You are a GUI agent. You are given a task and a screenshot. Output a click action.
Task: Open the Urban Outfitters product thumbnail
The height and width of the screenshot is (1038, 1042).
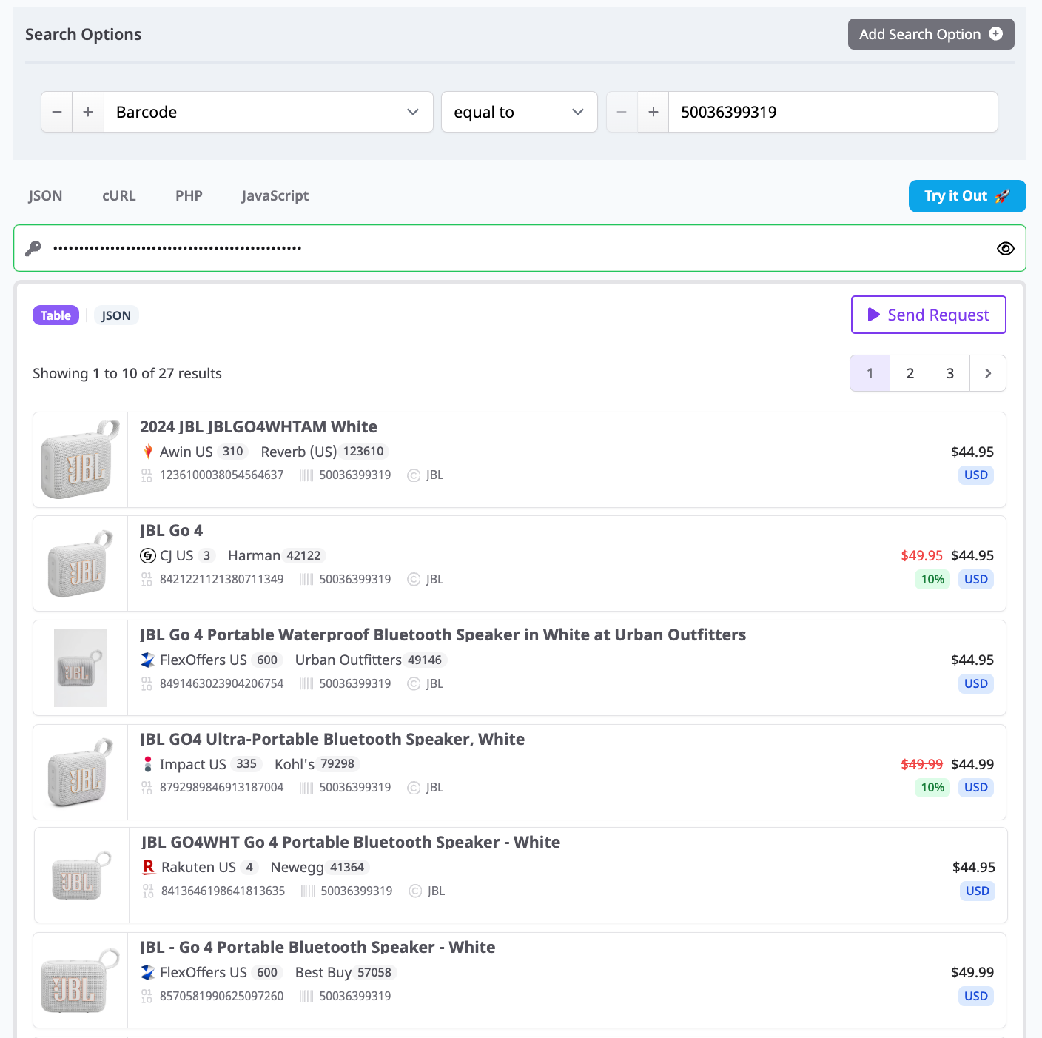pyautogui.click(x=80, y=668)
